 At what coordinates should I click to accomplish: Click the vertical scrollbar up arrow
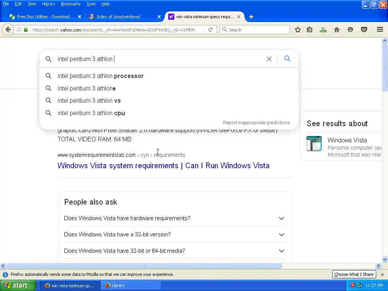pyautogui.click(x=385, y=41)
